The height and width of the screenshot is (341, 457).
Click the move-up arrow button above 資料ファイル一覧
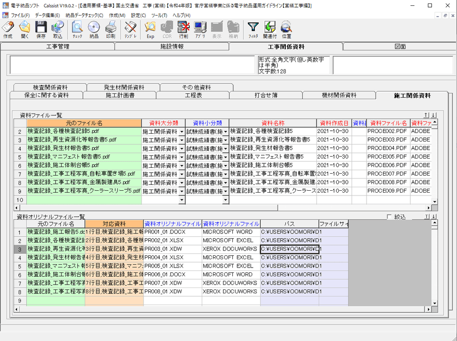tap(426, 115)
